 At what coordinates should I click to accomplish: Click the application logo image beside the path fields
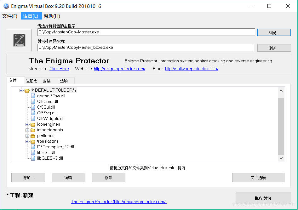pyautogui.click(x=19, y=40)
